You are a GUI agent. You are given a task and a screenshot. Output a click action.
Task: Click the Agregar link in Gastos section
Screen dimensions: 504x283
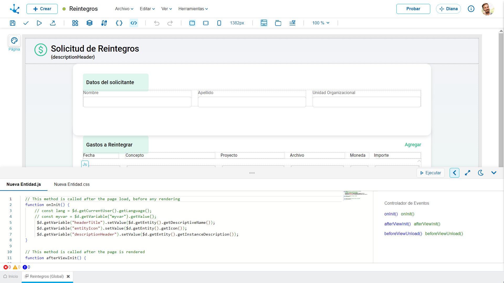413,145
